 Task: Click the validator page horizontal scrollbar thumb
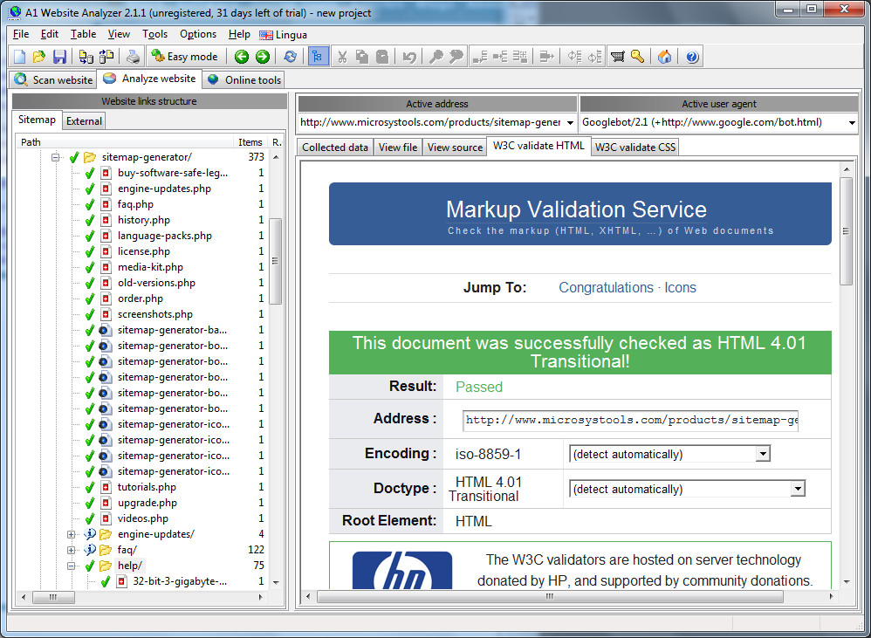(x=550, y=597)
